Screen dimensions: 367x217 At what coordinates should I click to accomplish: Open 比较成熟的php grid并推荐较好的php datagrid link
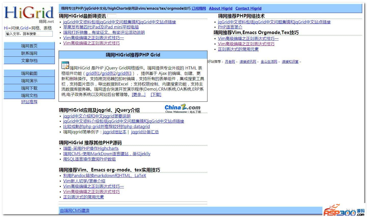tap(107, 126)
